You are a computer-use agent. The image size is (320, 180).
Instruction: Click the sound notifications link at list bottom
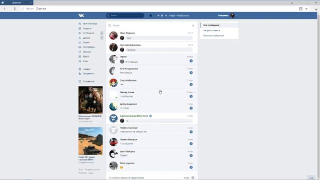point(126,178)
